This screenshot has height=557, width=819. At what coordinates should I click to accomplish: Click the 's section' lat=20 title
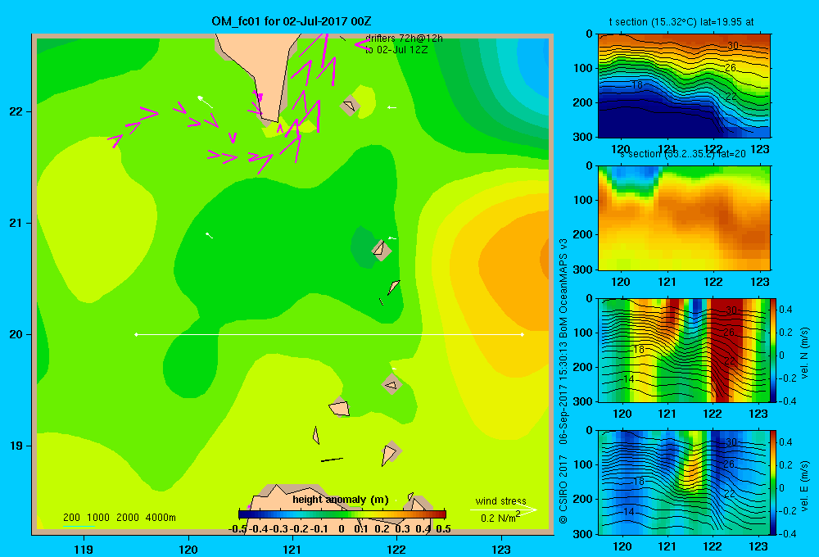pyautogui.click(x=682, y=154)
